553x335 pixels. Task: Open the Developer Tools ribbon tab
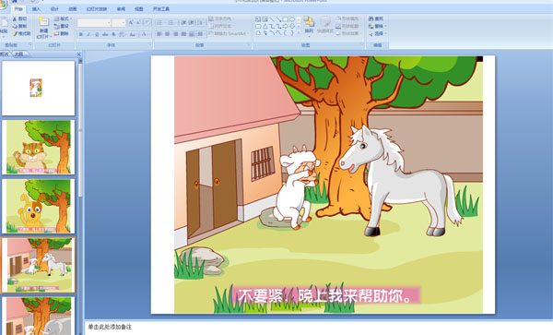pyautogui.click(x=161, y=9)
